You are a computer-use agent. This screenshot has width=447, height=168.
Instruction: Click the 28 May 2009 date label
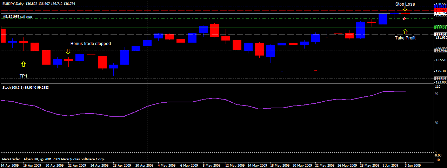[x=370, y=166]
